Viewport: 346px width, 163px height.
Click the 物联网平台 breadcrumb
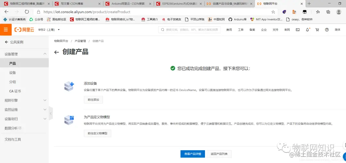61,41
